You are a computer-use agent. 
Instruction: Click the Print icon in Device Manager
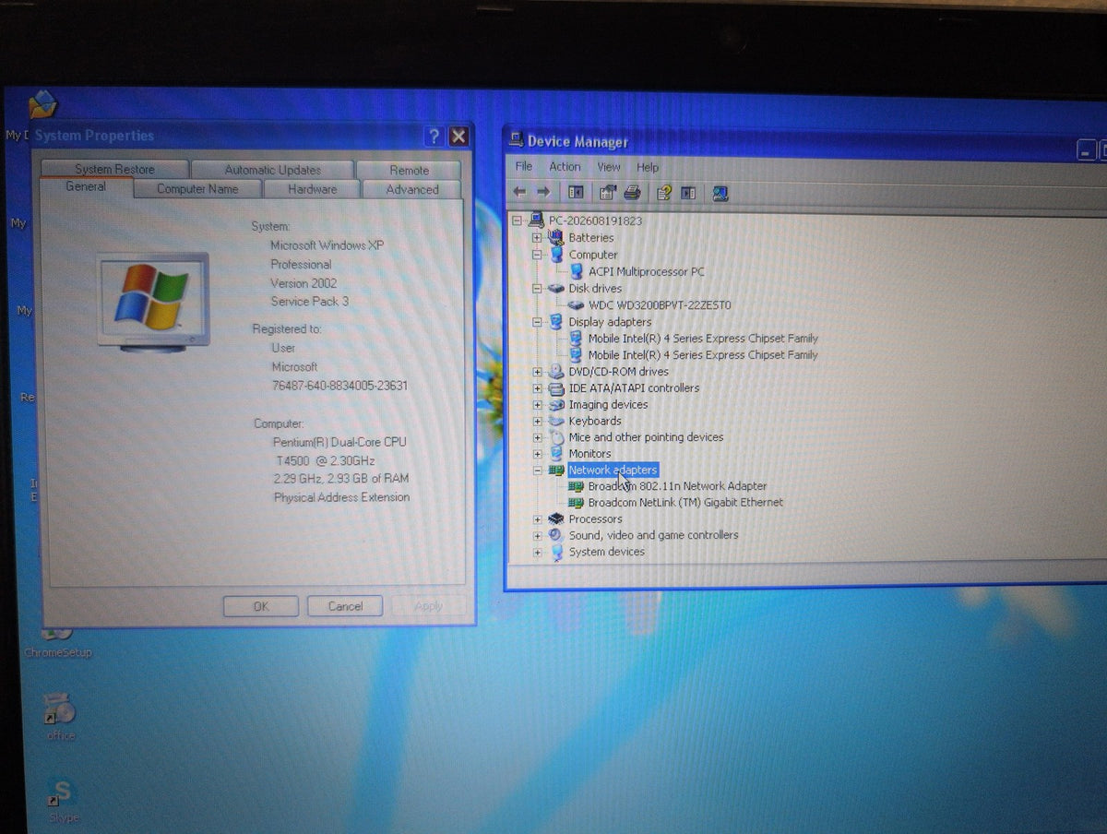632,193
